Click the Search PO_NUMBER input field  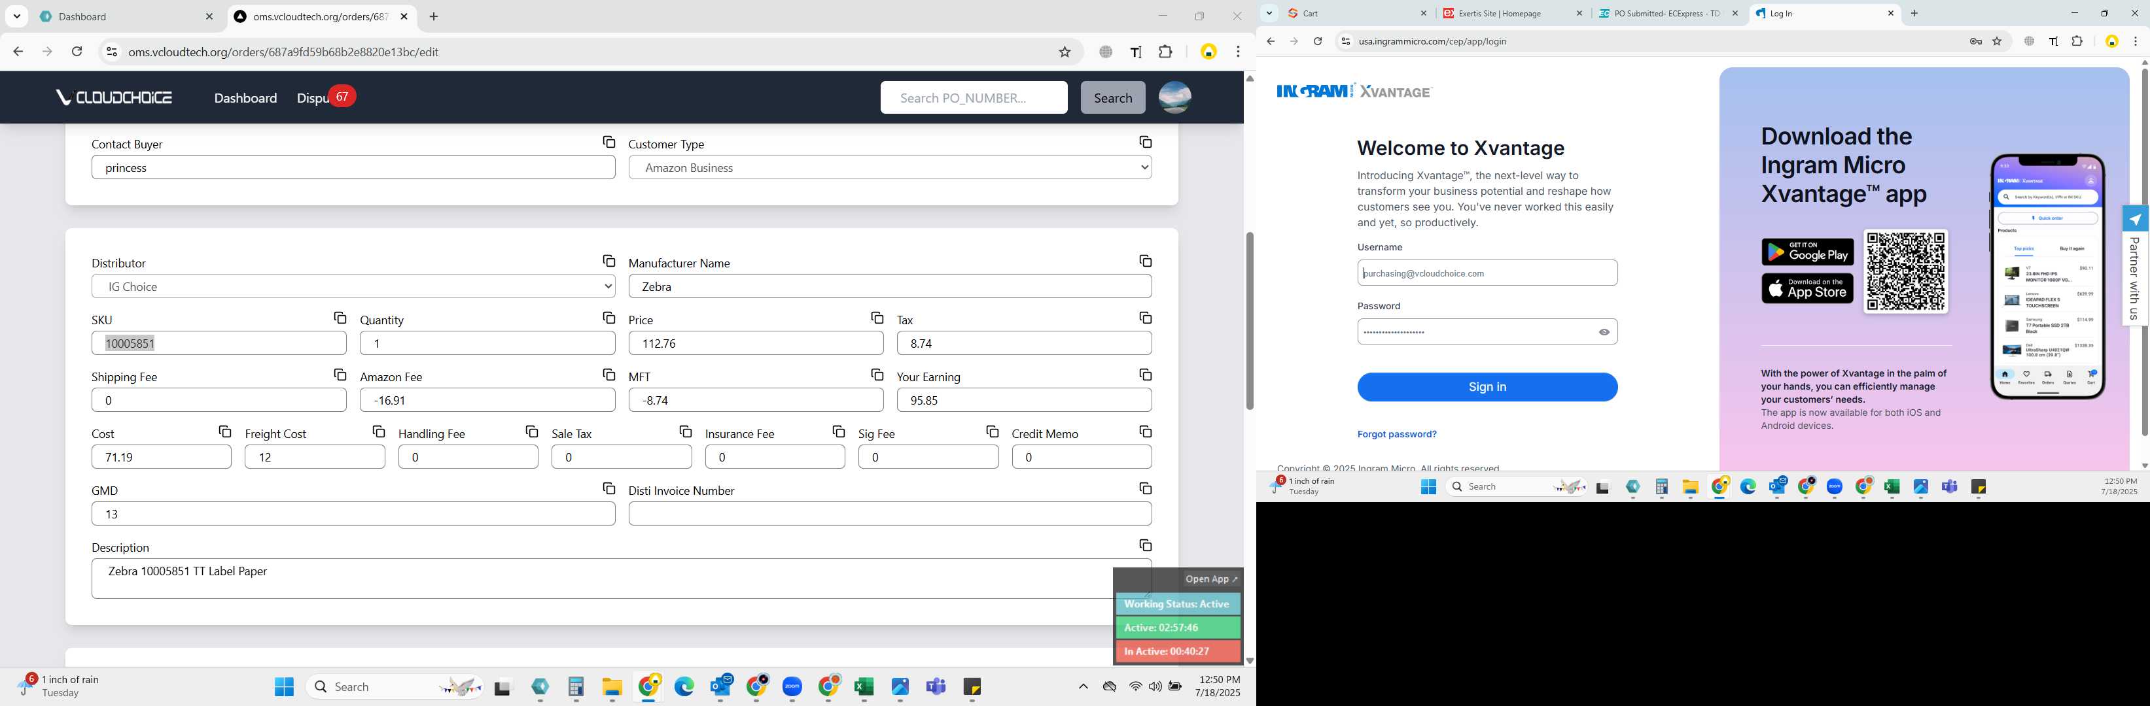pyautogui.click(x=973, y=97)
